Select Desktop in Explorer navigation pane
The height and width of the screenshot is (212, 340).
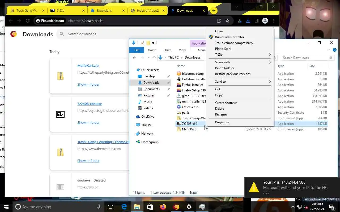pyautogui.click(x=149, y=76)
